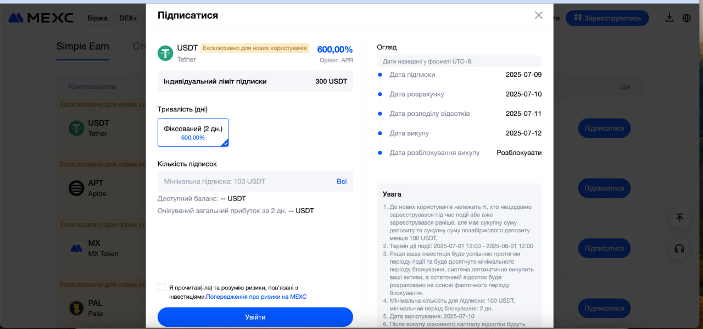
Task: Click the Всі max amount link
Action: click(342, 181)
